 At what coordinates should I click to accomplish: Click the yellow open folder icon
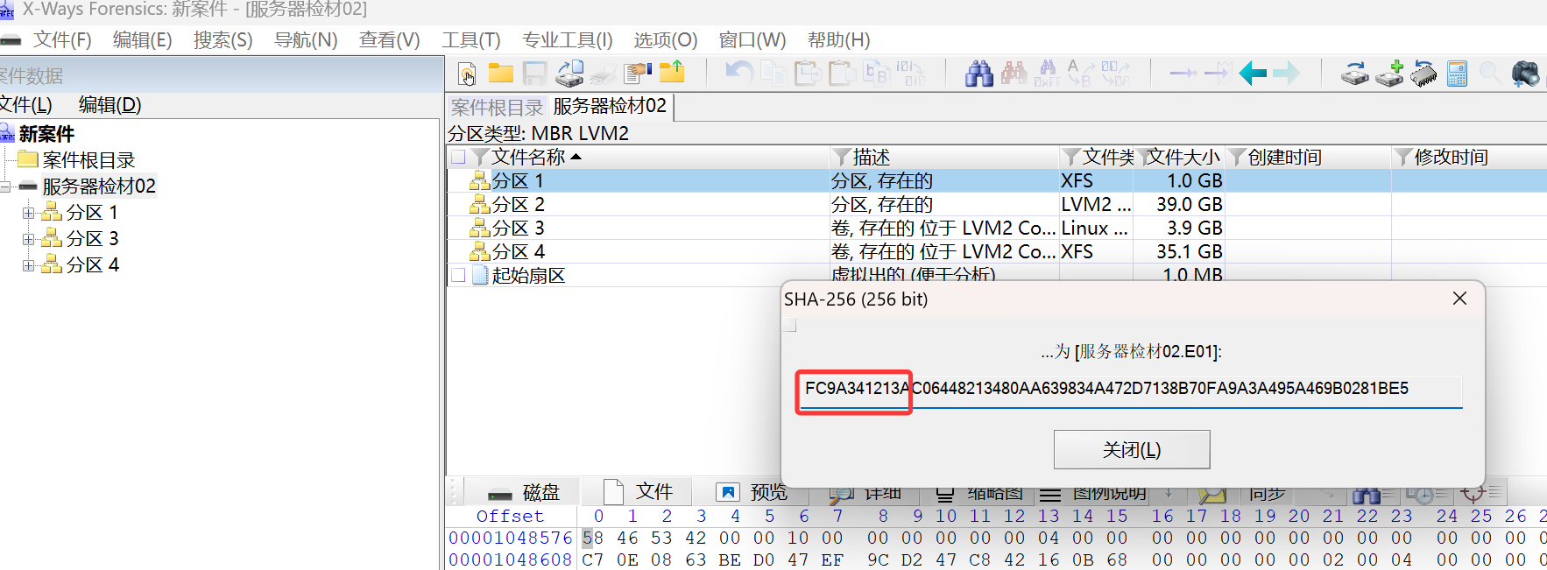tap(501, 74)
